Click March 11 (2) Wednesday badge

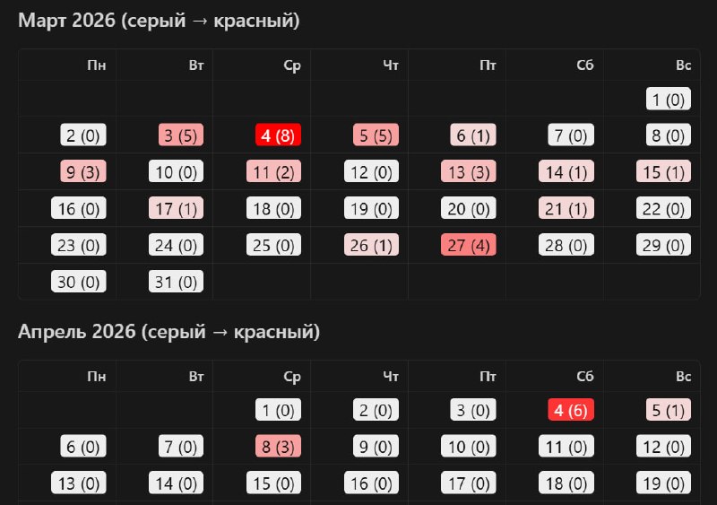[x=273, y=171]
